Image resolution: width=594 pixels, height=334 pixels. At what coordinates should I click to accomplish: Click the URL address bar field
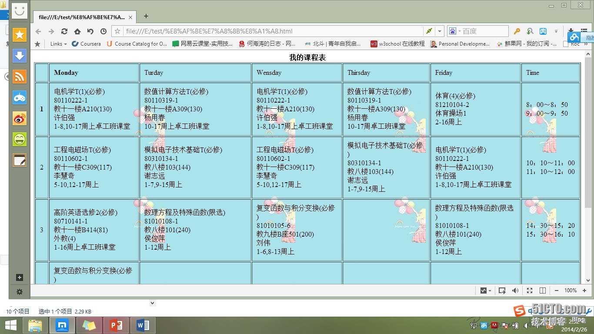pyautogui.click(x=274, y=31)
